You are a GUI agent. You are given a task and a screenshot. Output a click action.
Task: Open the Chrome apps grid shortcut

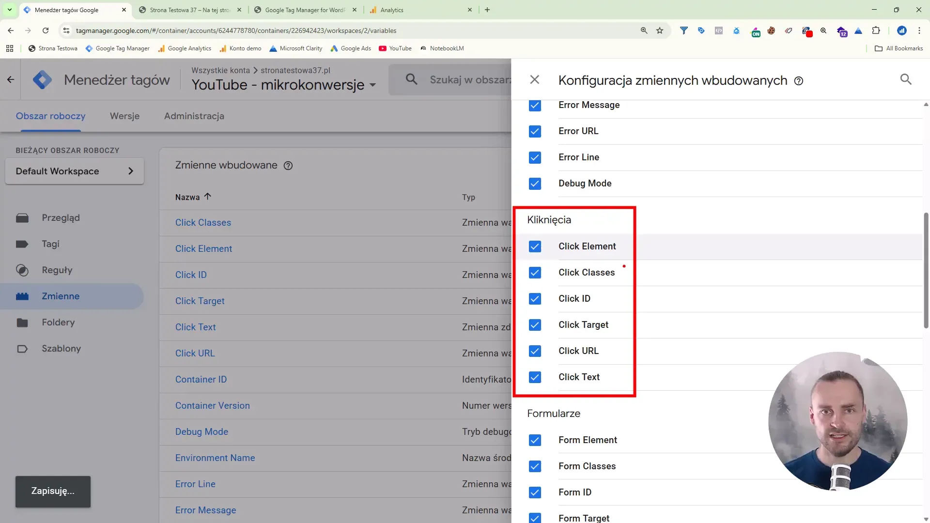10,48
